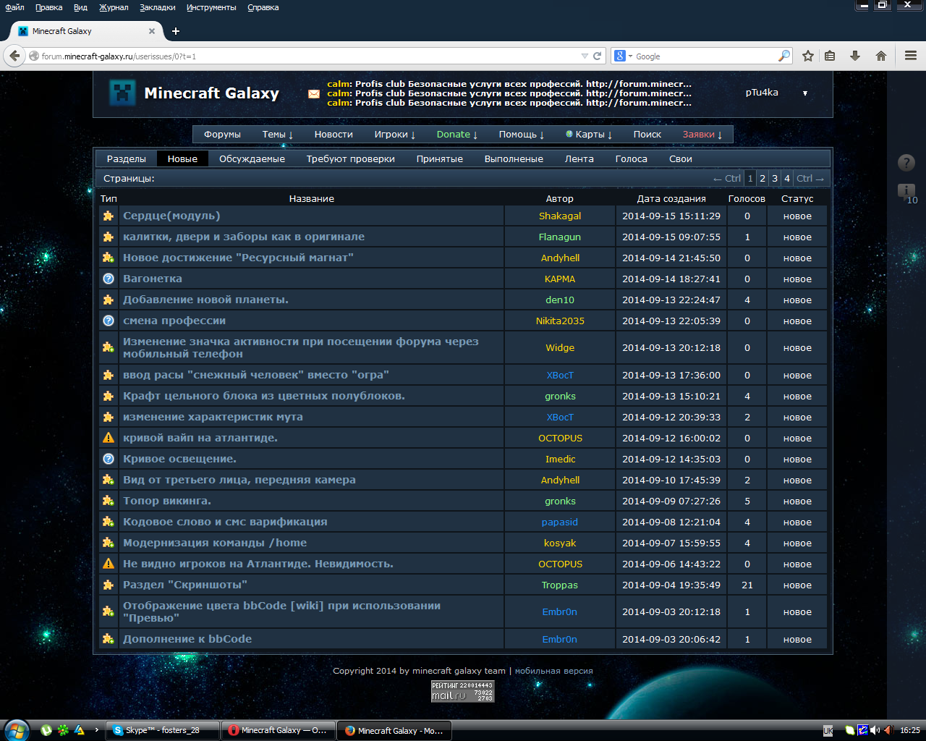Viewport: 926px width, 741px height.
Task: Open the downloads arrow icon
Action: click(854, 56)
